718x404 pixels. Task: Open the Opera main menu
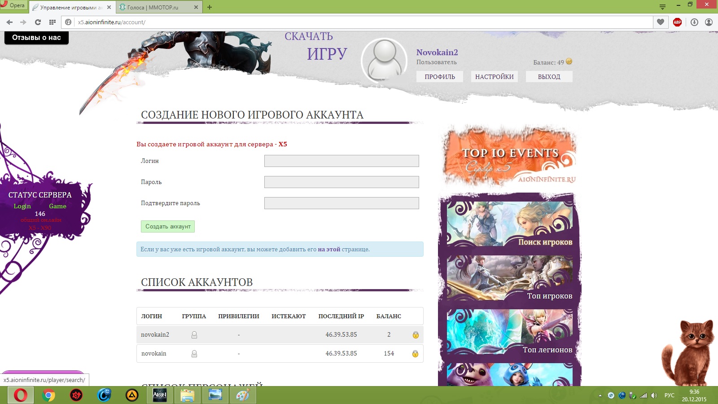(x=13, y=5)
